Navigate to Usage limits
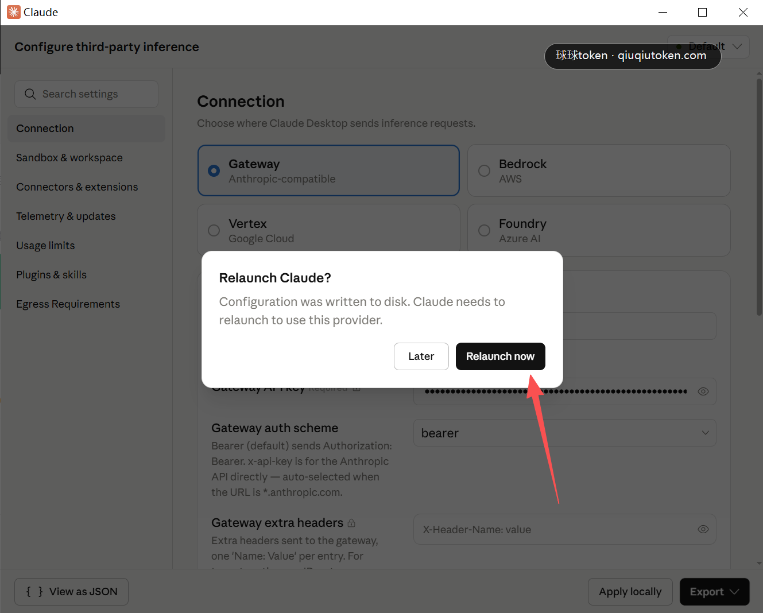 point(86,246)
